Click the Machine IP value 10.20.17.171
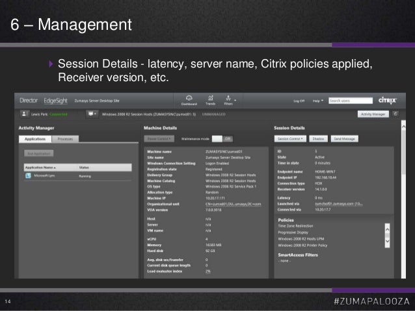Image resolution: width=415 pixels, height=311 pixels. (215, 198)
